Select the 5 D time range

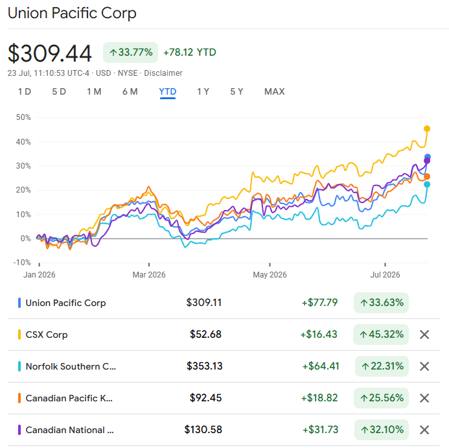[x=59, y=91]
